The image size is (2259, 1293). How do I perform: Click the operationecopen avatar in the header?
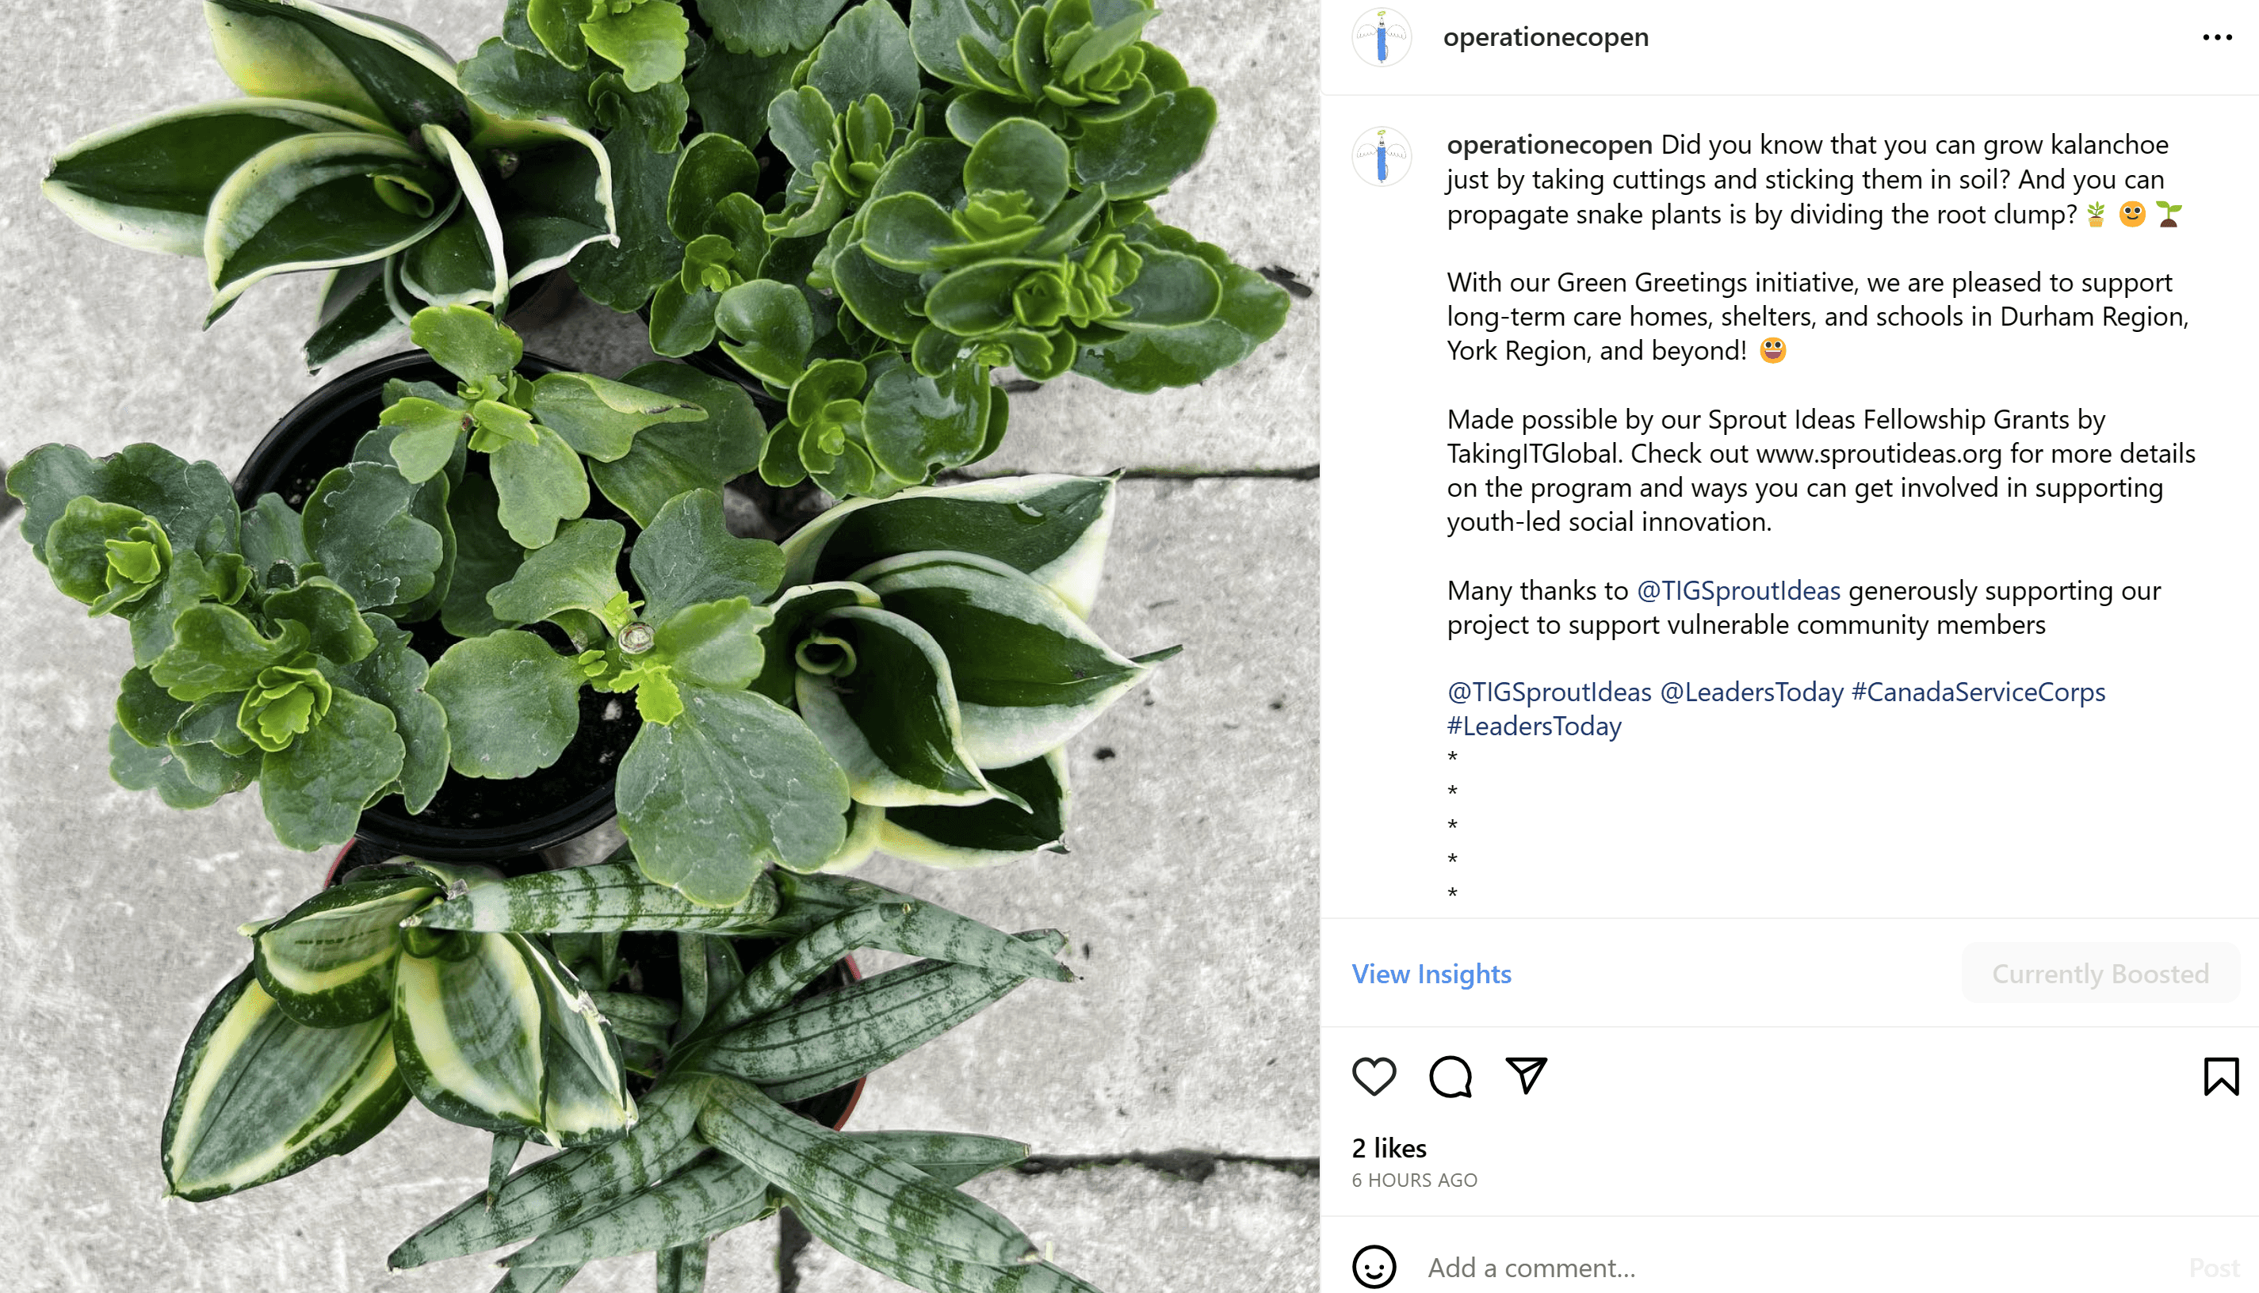point(1382,37)
